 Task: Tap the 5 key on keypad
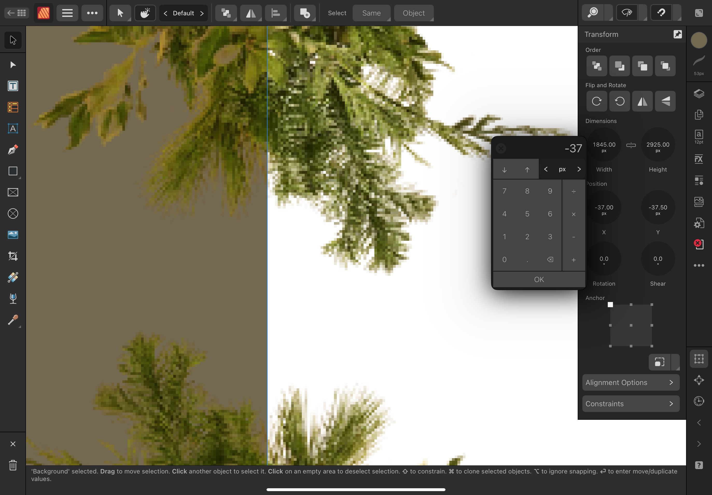coord(527,214)
